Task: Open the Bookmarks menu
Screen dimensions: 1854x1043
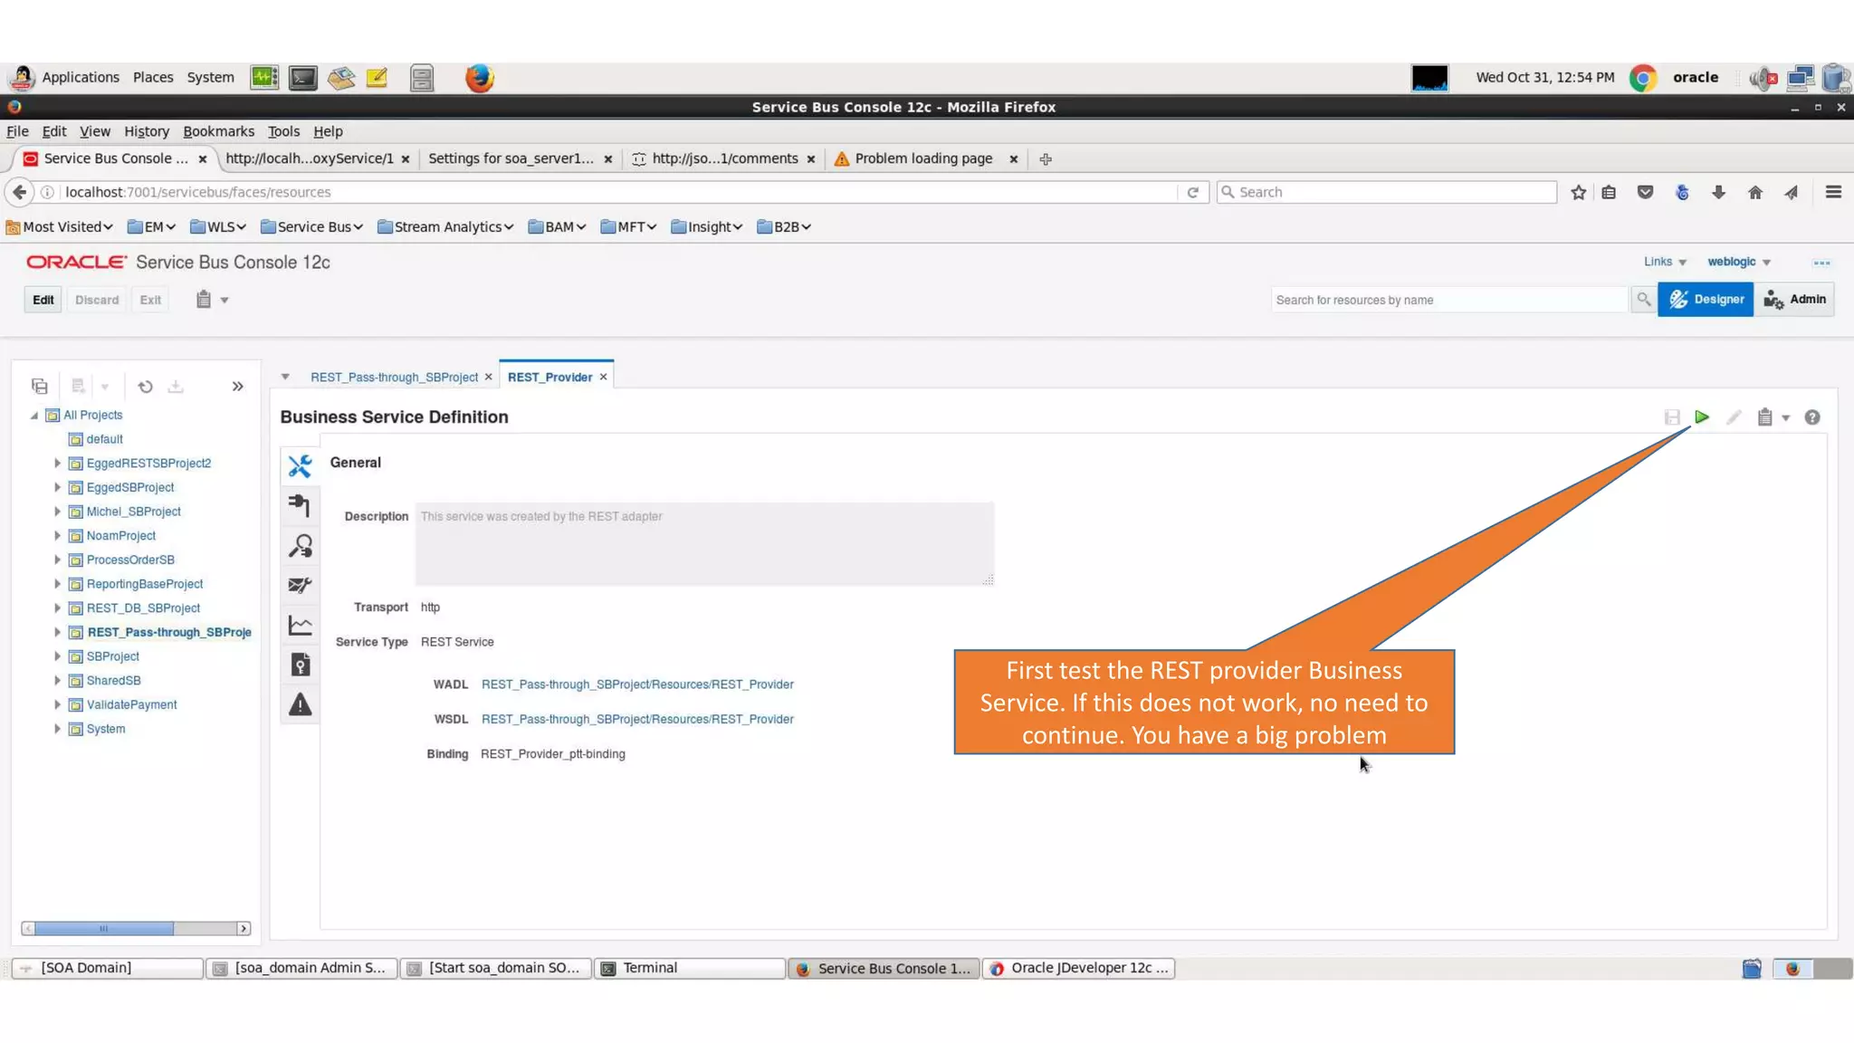Action: point(218,131)
